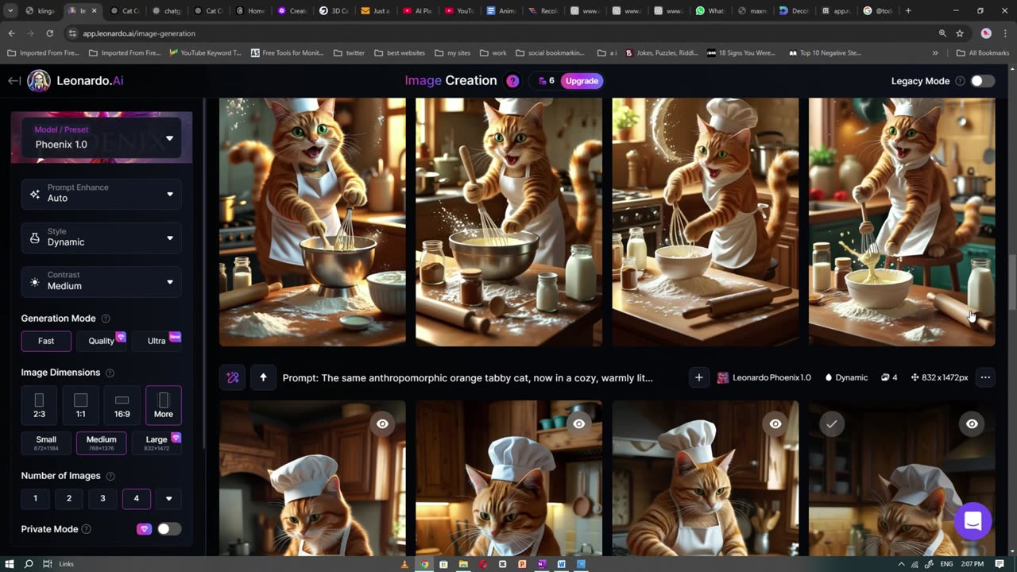Image resolution: width=1017 pixels, height=572 pixels.
Task: Open third top-row cat whisking image
Action: tap(706, 222)
